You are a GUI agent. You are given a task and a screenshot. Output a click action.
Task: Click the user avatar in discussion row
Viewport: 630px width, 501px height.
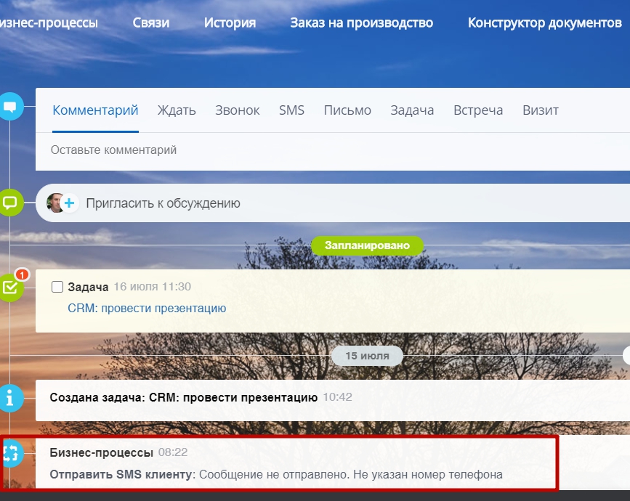coord(56,203)
